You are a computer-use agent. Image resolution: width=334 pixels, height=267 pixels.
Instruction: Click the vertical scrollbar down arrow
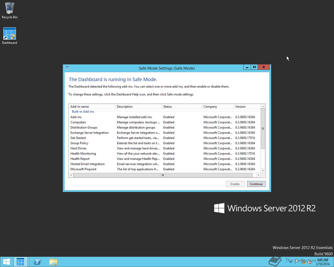pyautogui.click(x=263, y=171)
